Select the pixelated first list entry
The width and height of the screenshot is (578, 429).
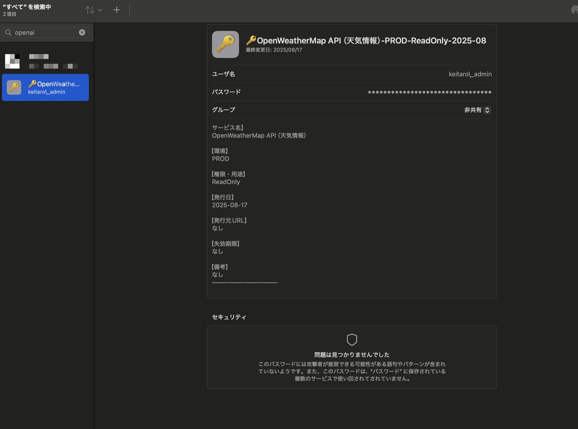tap(45, 61)
